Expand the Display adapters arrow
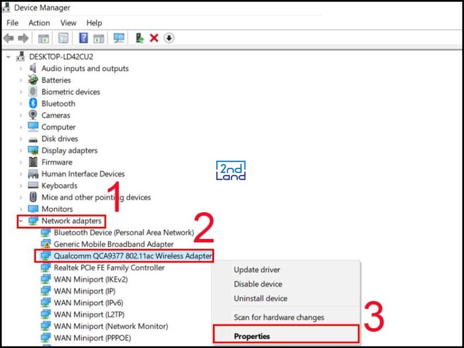464x348 pixels. pyautogui.click(x=20, y=151)
